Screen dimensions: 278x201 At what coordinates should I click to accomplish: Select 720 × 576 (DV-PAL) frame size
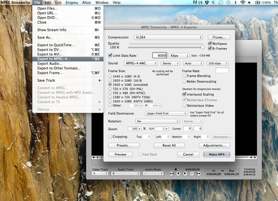[x=110, y=89]
